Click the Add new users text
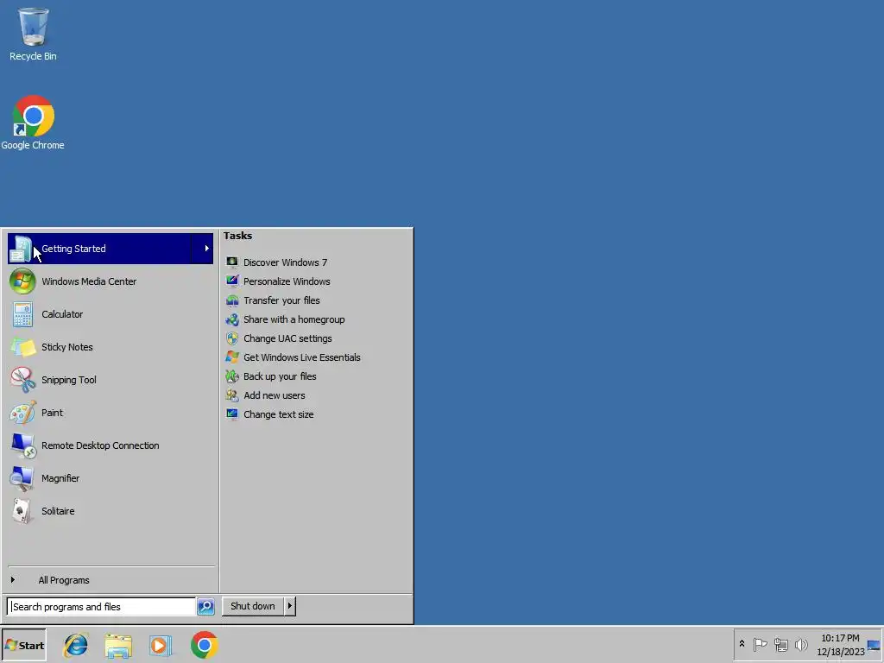This screenshot has height=663, width=884. [274, 395]
